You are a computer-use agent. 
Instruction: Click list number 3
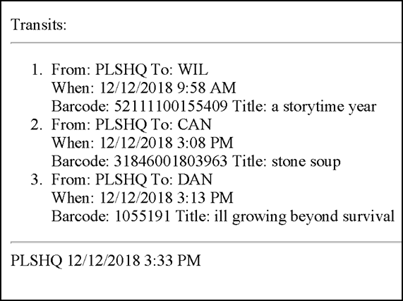(x=37, y=179)
